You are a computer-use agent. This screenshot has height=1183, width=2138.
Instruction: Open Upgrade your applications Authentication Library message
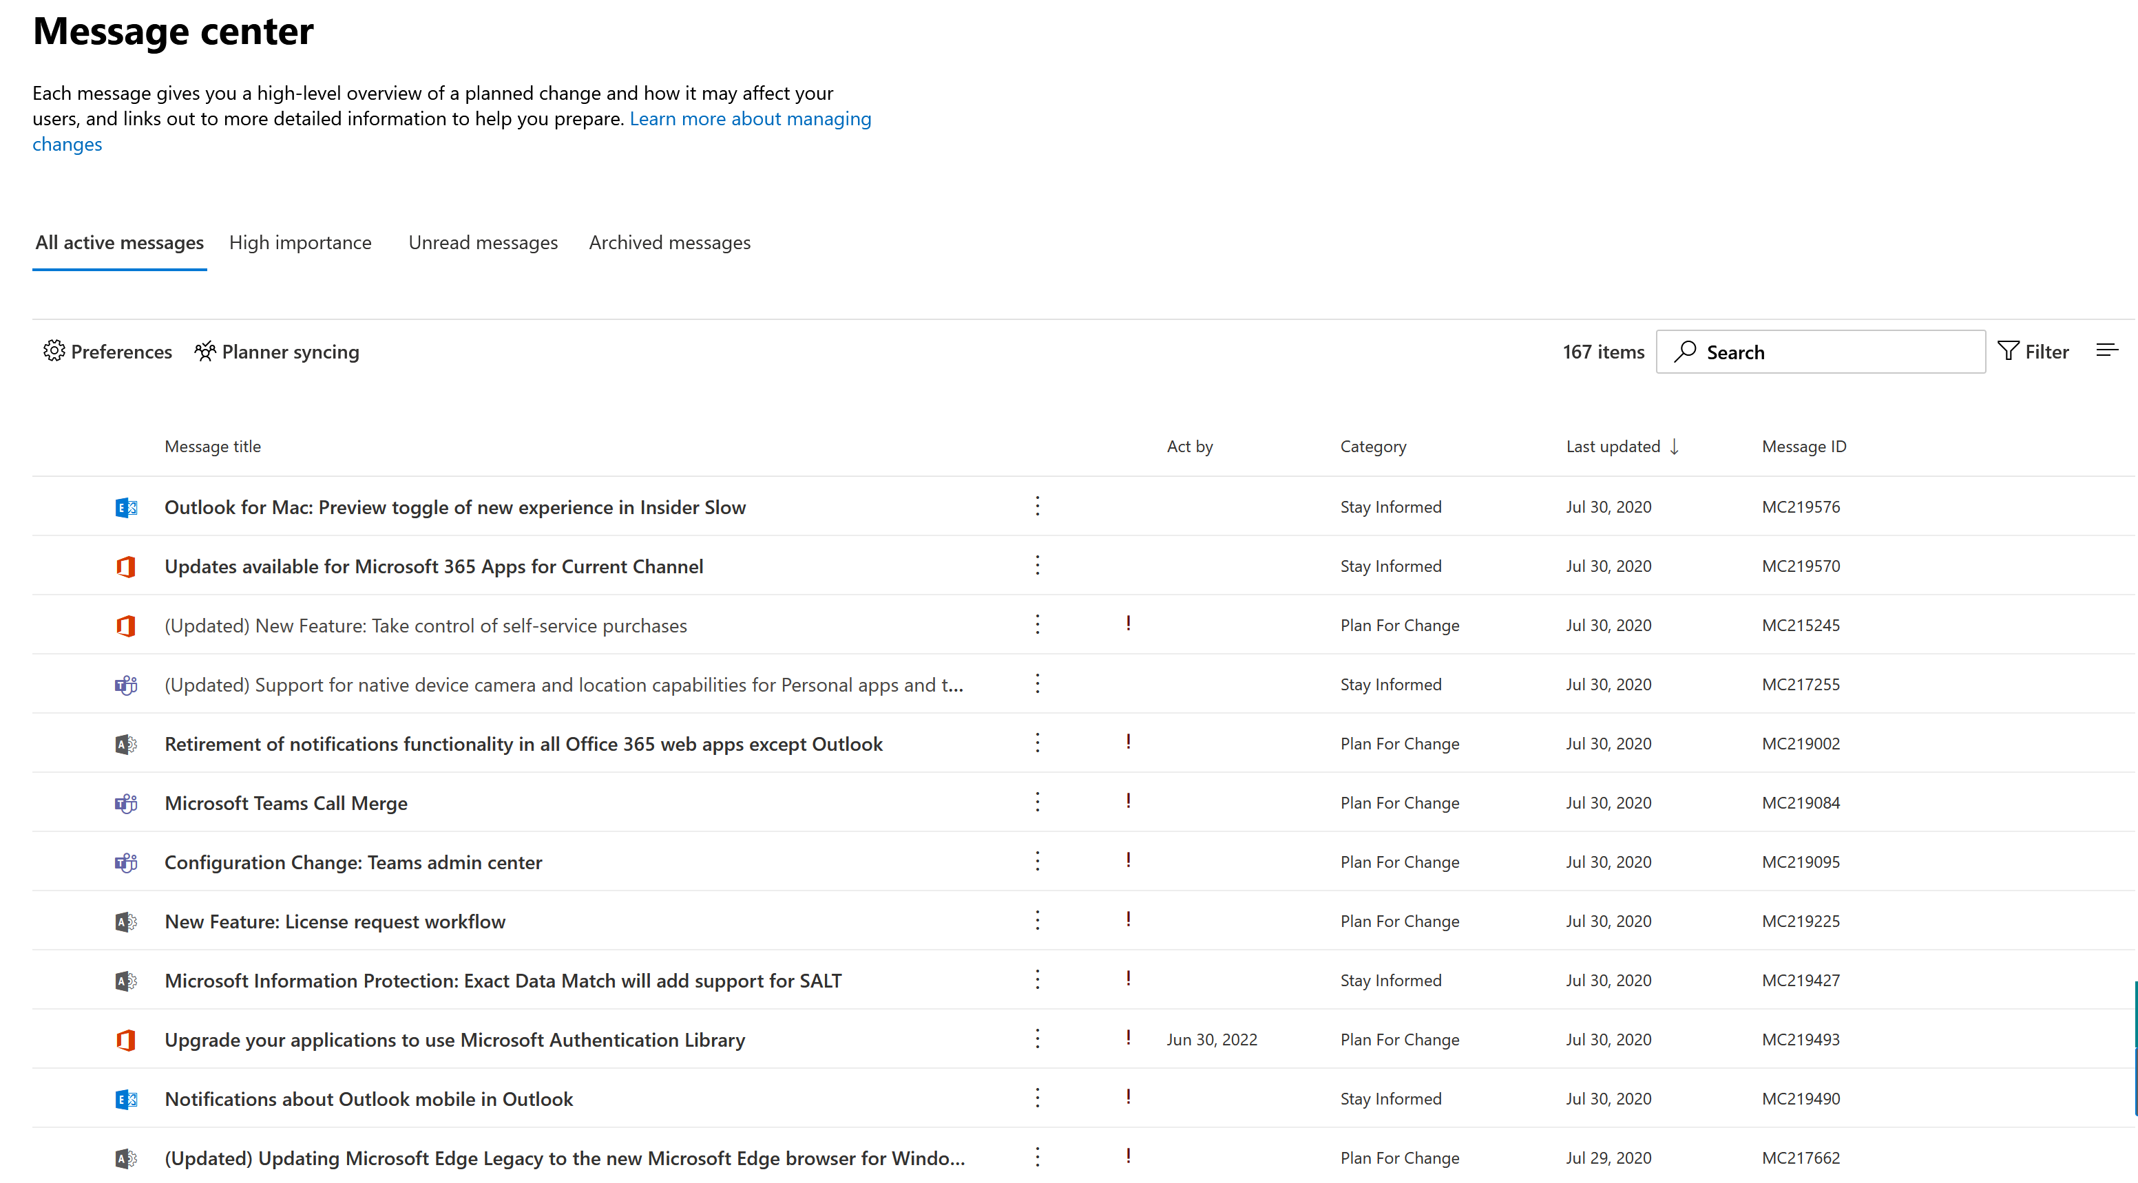pyautogui.click(x=455, y=1041)
